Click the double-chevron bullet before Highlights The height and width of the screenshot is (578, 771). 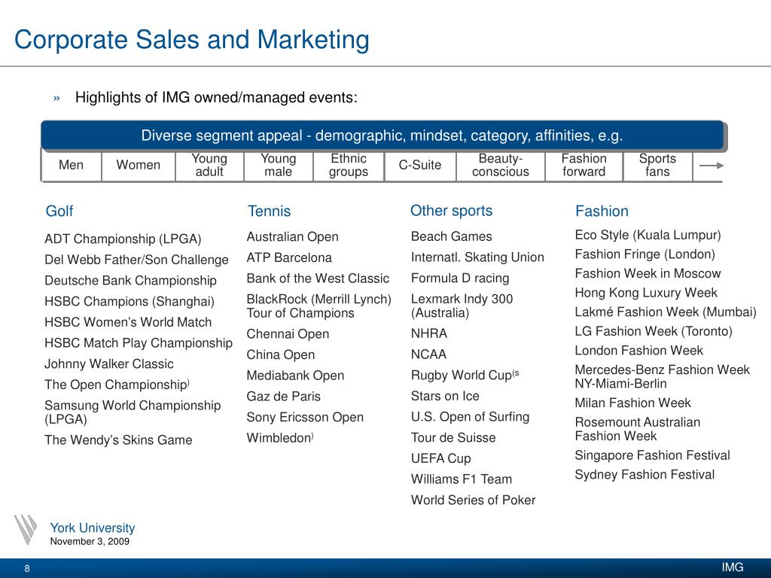[x=56, y=99]
